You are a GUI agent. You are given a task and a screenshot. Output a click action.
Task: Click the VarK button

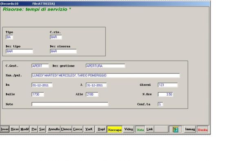click(89, 129)
